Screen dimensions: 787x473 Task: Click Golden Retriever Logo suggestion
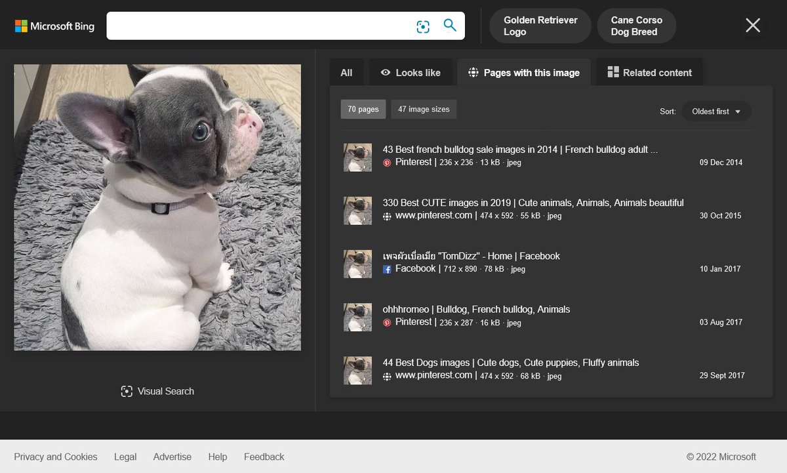tap(540, 26)
